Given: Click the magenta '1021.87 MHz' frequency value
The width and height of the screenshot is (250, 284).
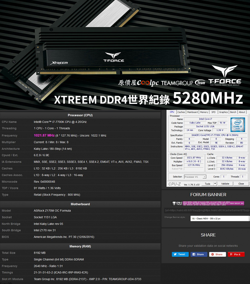Looking at the screenshot, I should click(44, 135).
